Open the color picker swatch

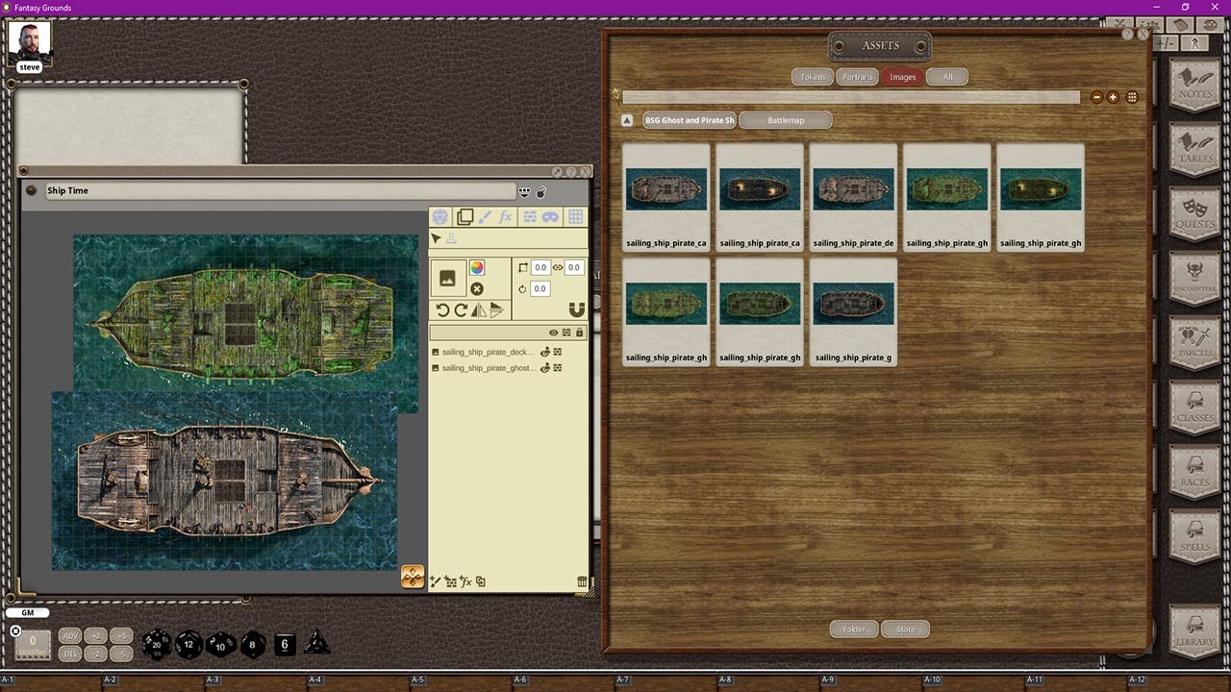(x=477, y=266)
